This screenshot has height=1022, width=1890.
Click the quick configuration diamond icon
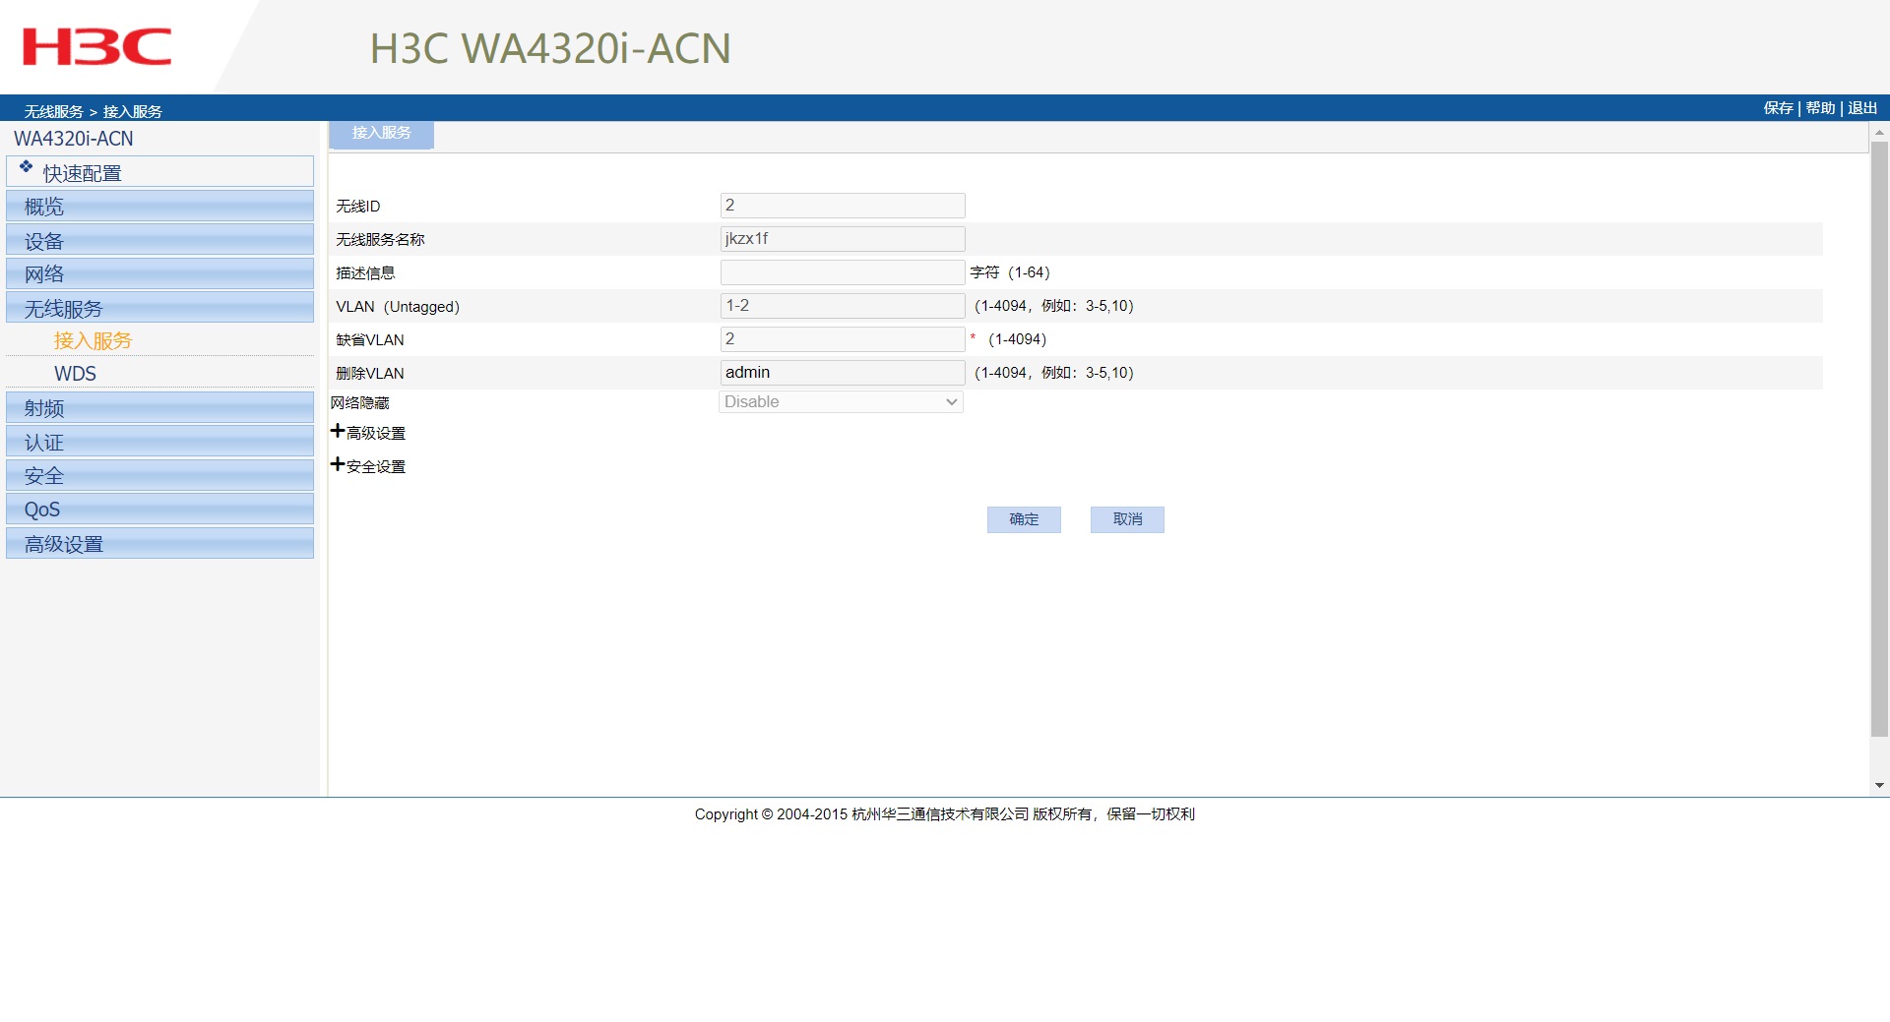pyautogui.click(x=26, y=167)
